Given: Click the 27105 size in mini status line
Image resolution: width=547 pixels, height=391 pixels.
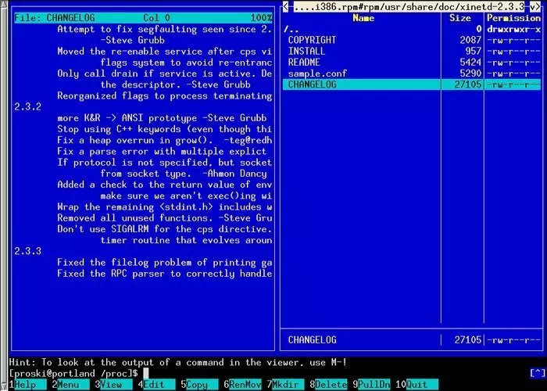Looking at the screenshot, I should (468, 340).
